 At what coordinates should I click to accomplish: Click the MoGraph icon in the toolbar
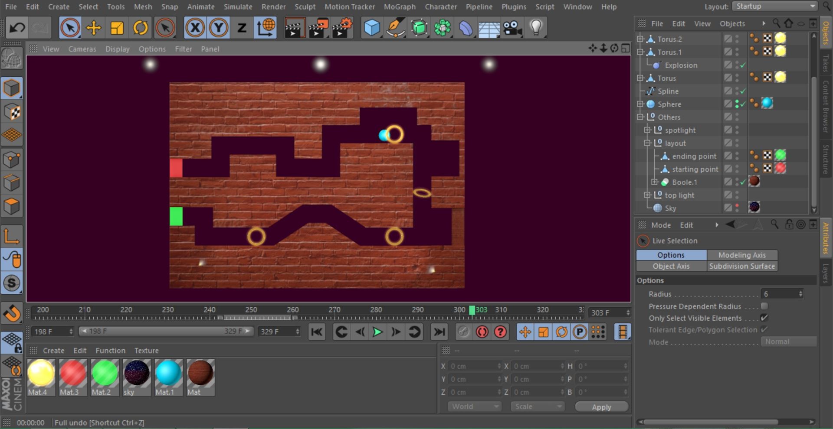click(442, 27)
